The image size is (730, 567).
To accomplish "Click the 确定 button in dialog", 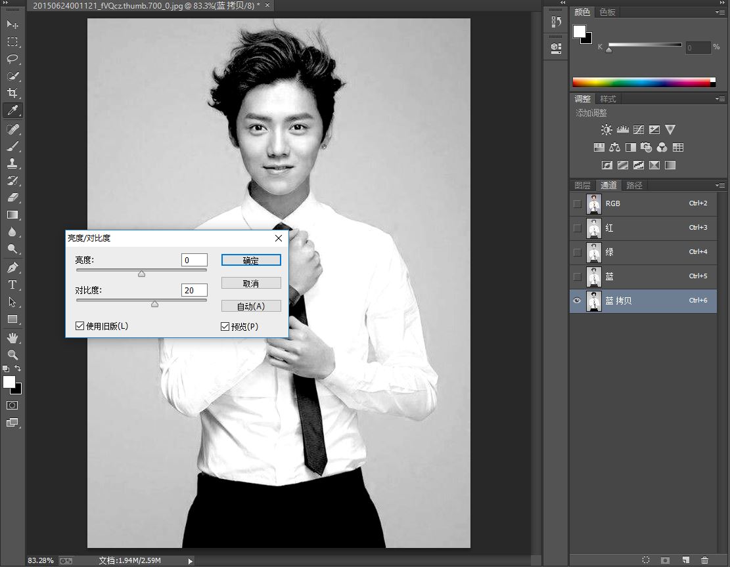I will 251,260.
